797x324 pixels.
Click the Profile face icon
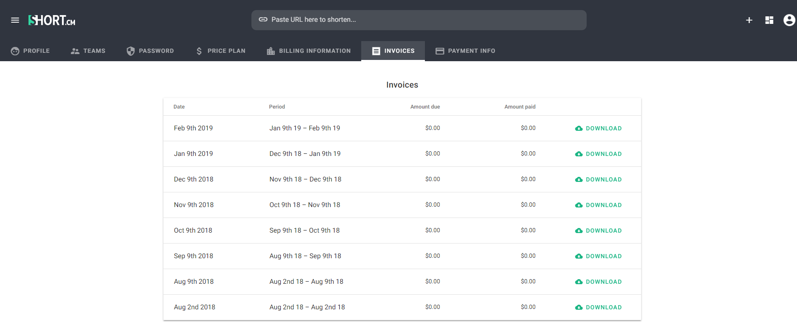15,51
